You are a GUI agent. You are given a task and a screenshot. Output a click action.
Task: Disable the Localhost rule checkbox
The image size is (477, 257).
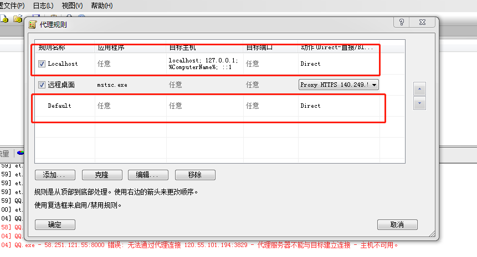42,64
